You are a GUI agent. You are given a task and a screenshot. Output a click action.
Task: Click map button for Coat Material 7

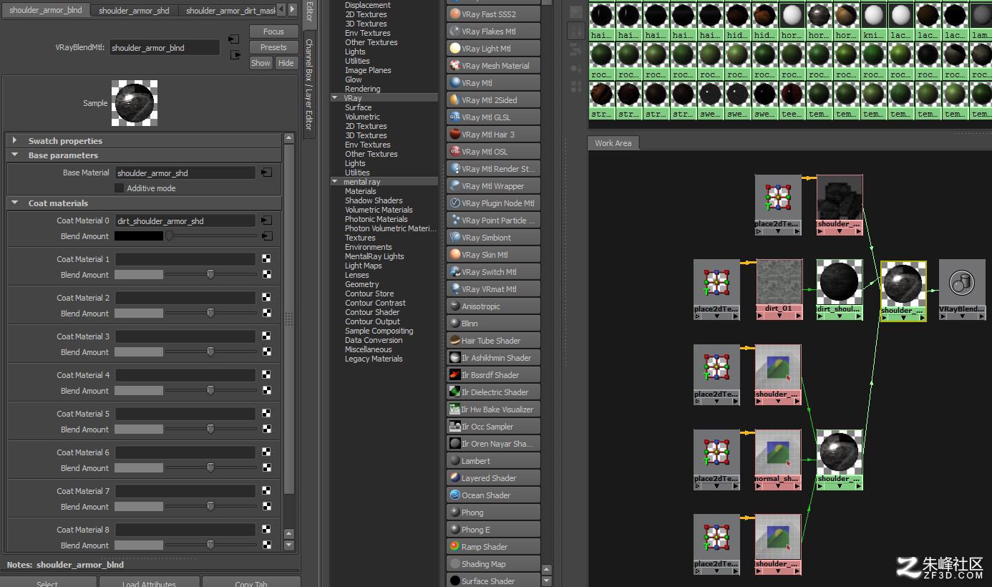(x=267, y=491)
